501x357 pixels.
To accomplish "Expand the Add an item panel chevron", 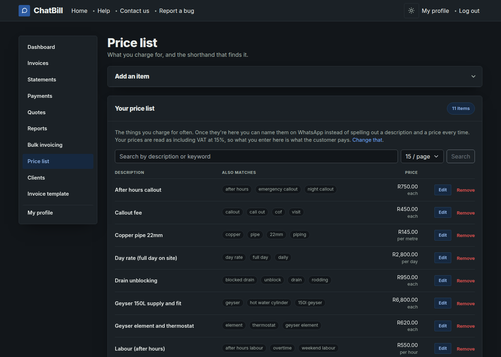I will (473, 76).
